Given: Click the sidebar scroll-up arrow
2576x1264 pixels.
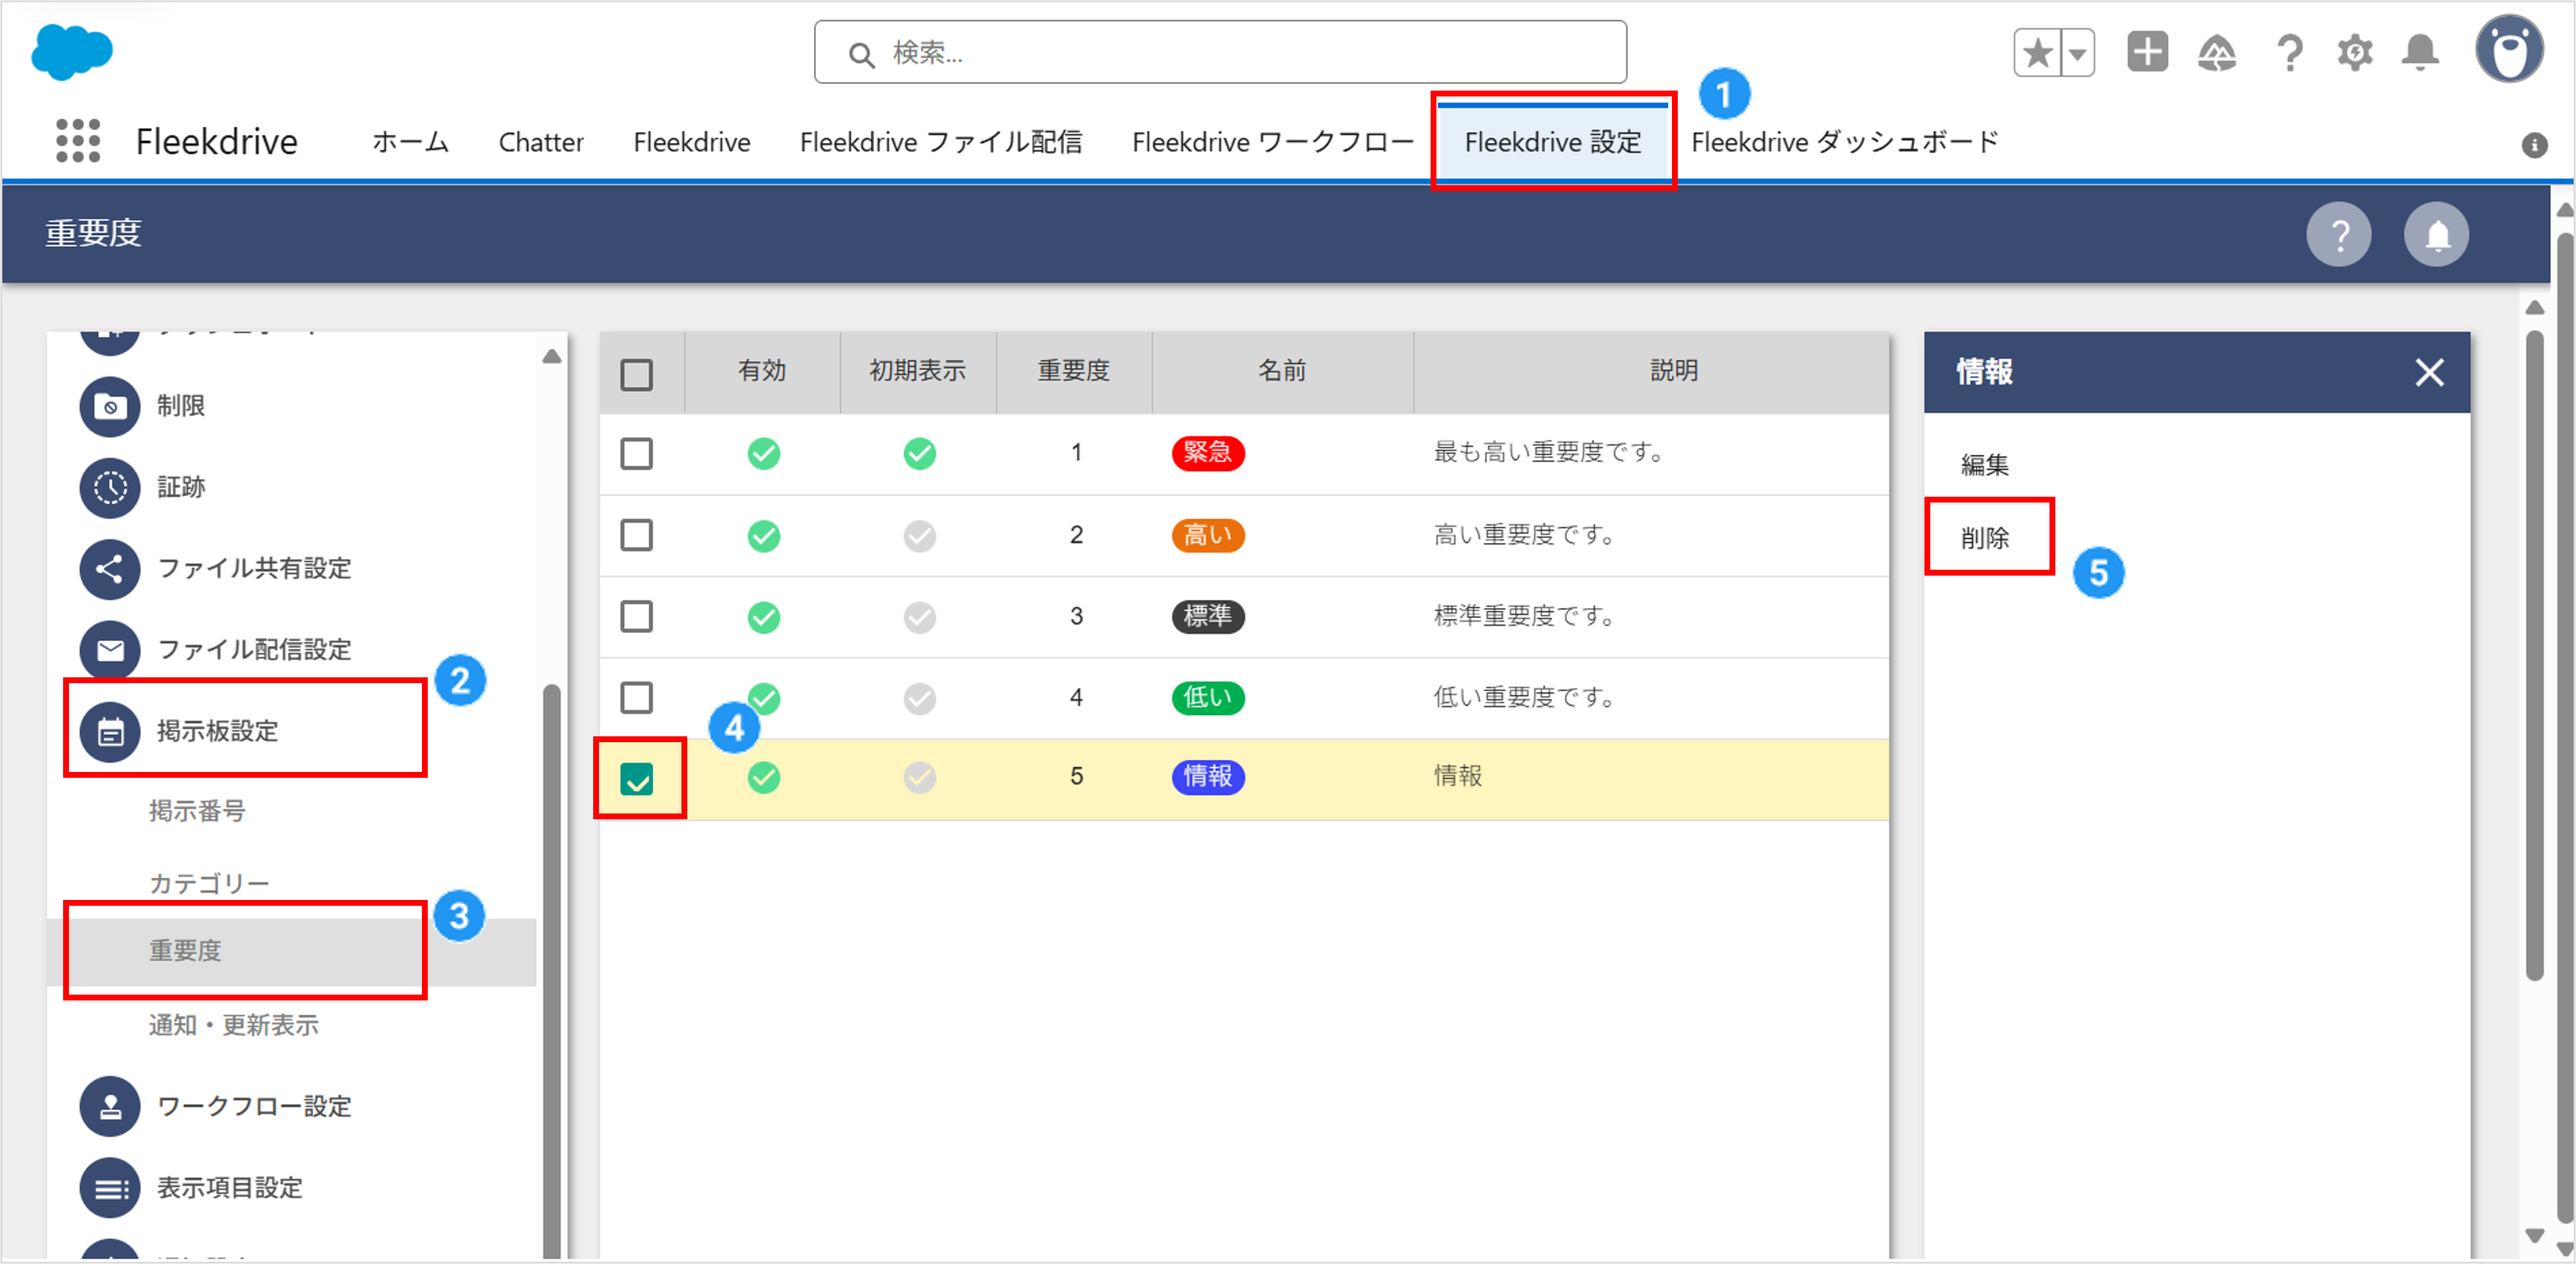Looking at the screenshot, I should (x=551, y=357).
